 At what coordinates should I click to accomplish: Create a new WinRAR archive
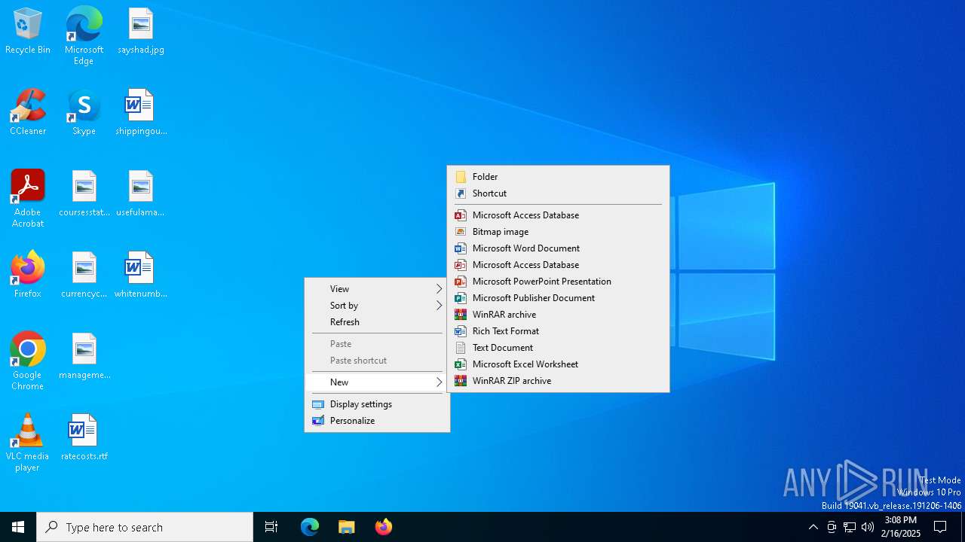[558, 315]
